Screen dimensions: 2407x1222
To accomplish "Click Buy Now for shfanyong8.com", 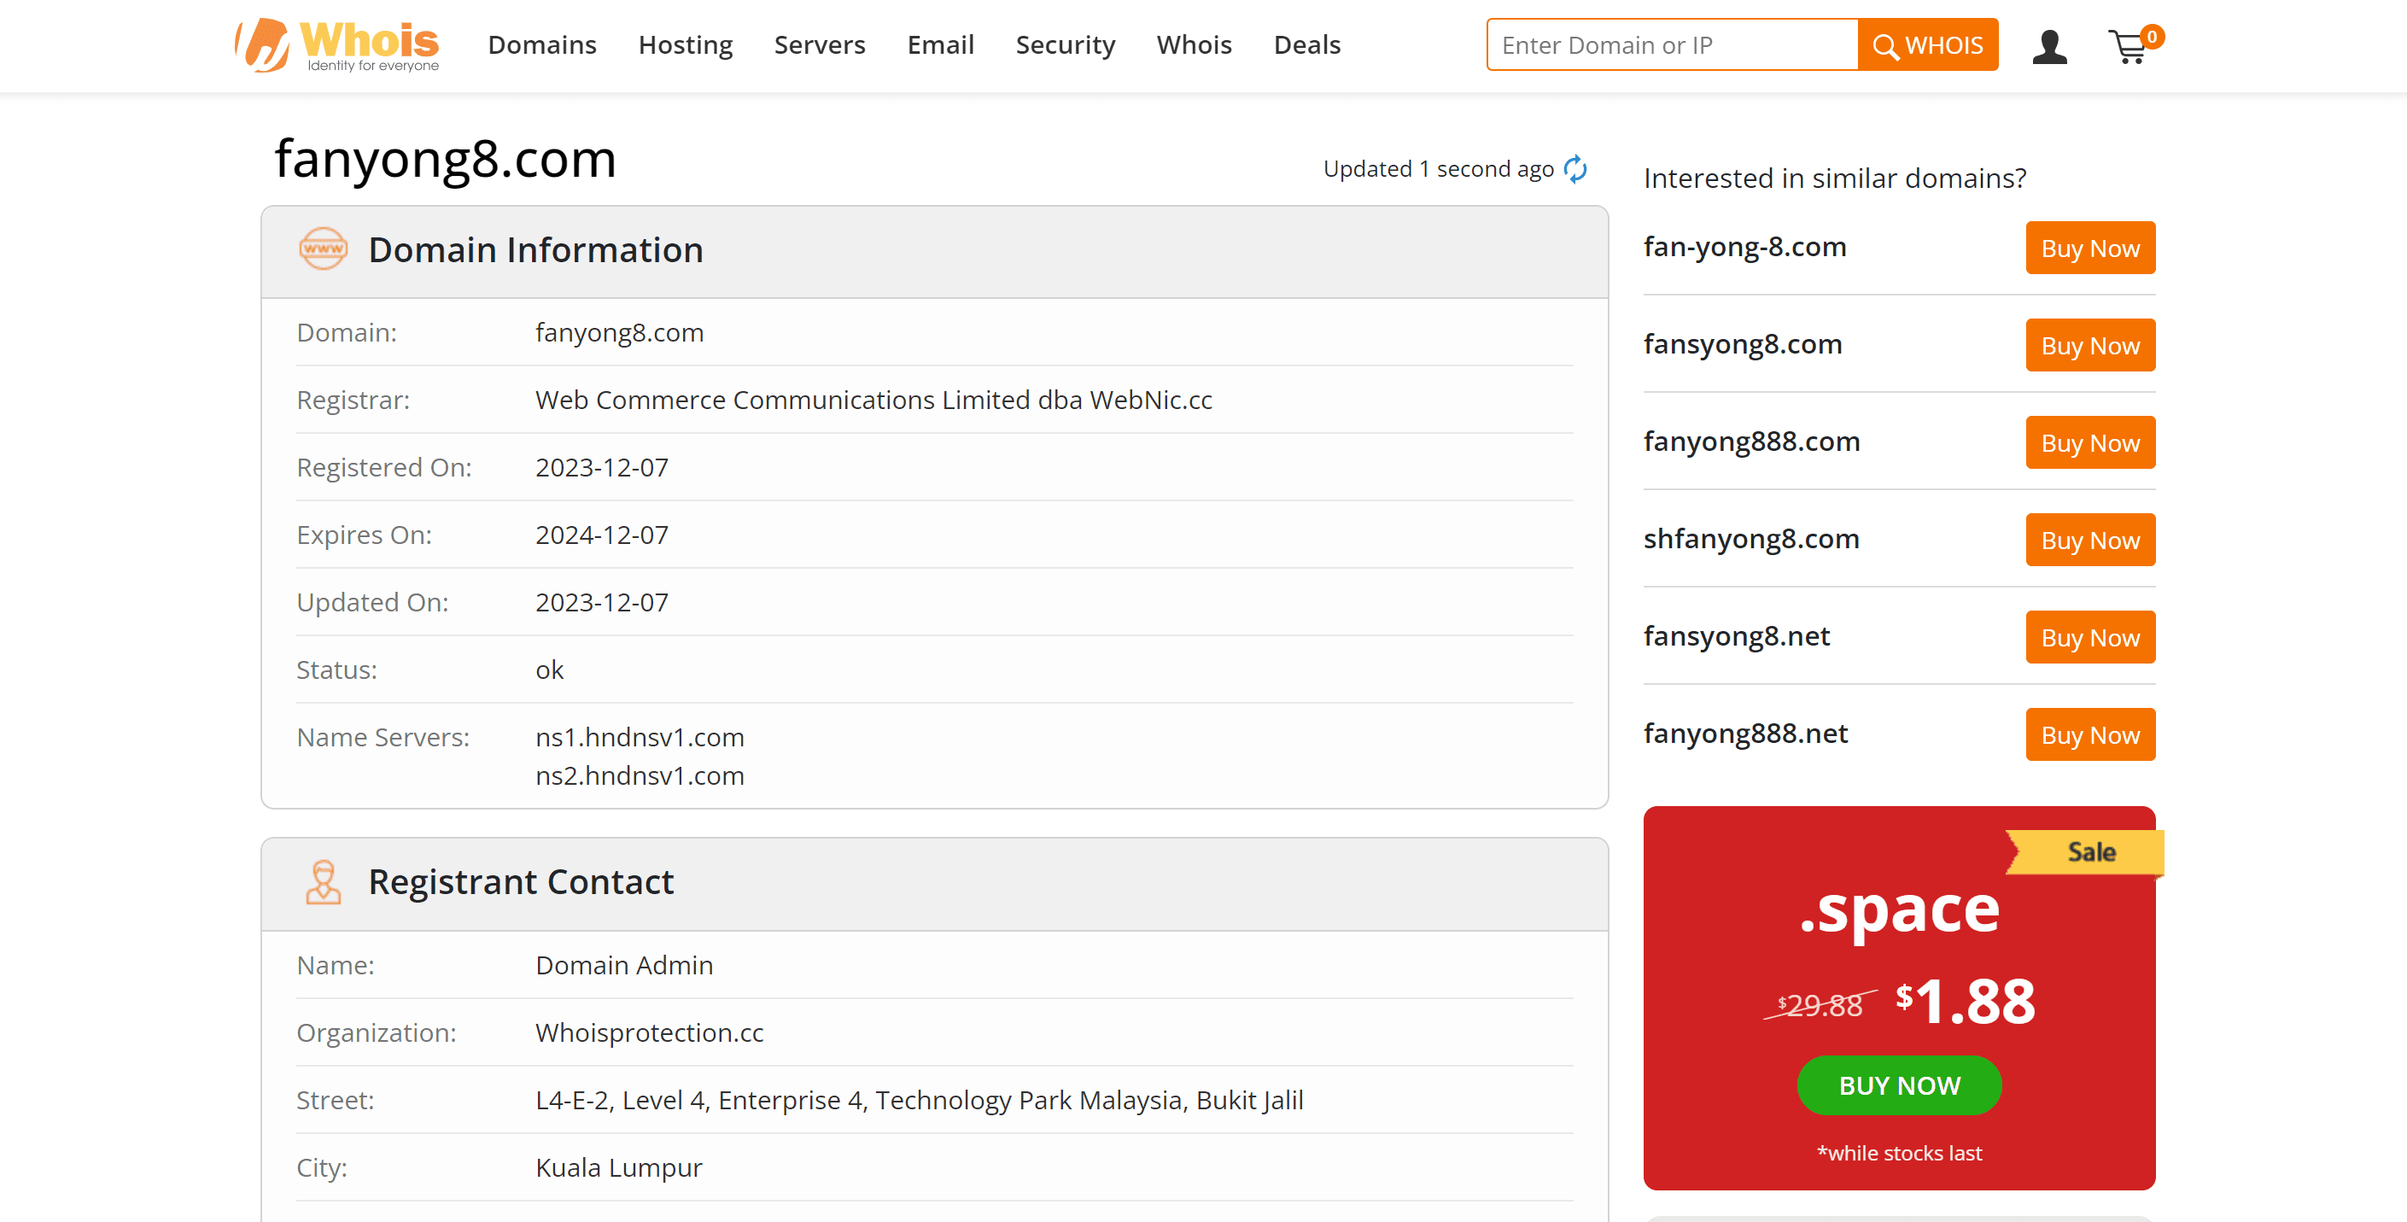I will [x=2091, y=540].
